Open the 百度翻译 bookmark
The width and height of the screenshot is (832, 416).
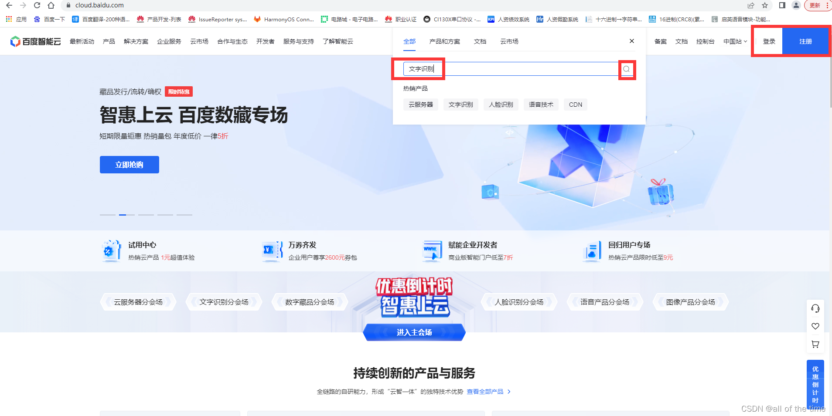coord(101,19)
